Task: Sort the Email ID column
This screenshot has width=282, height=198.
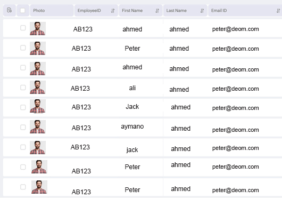Action: [278, 11]
